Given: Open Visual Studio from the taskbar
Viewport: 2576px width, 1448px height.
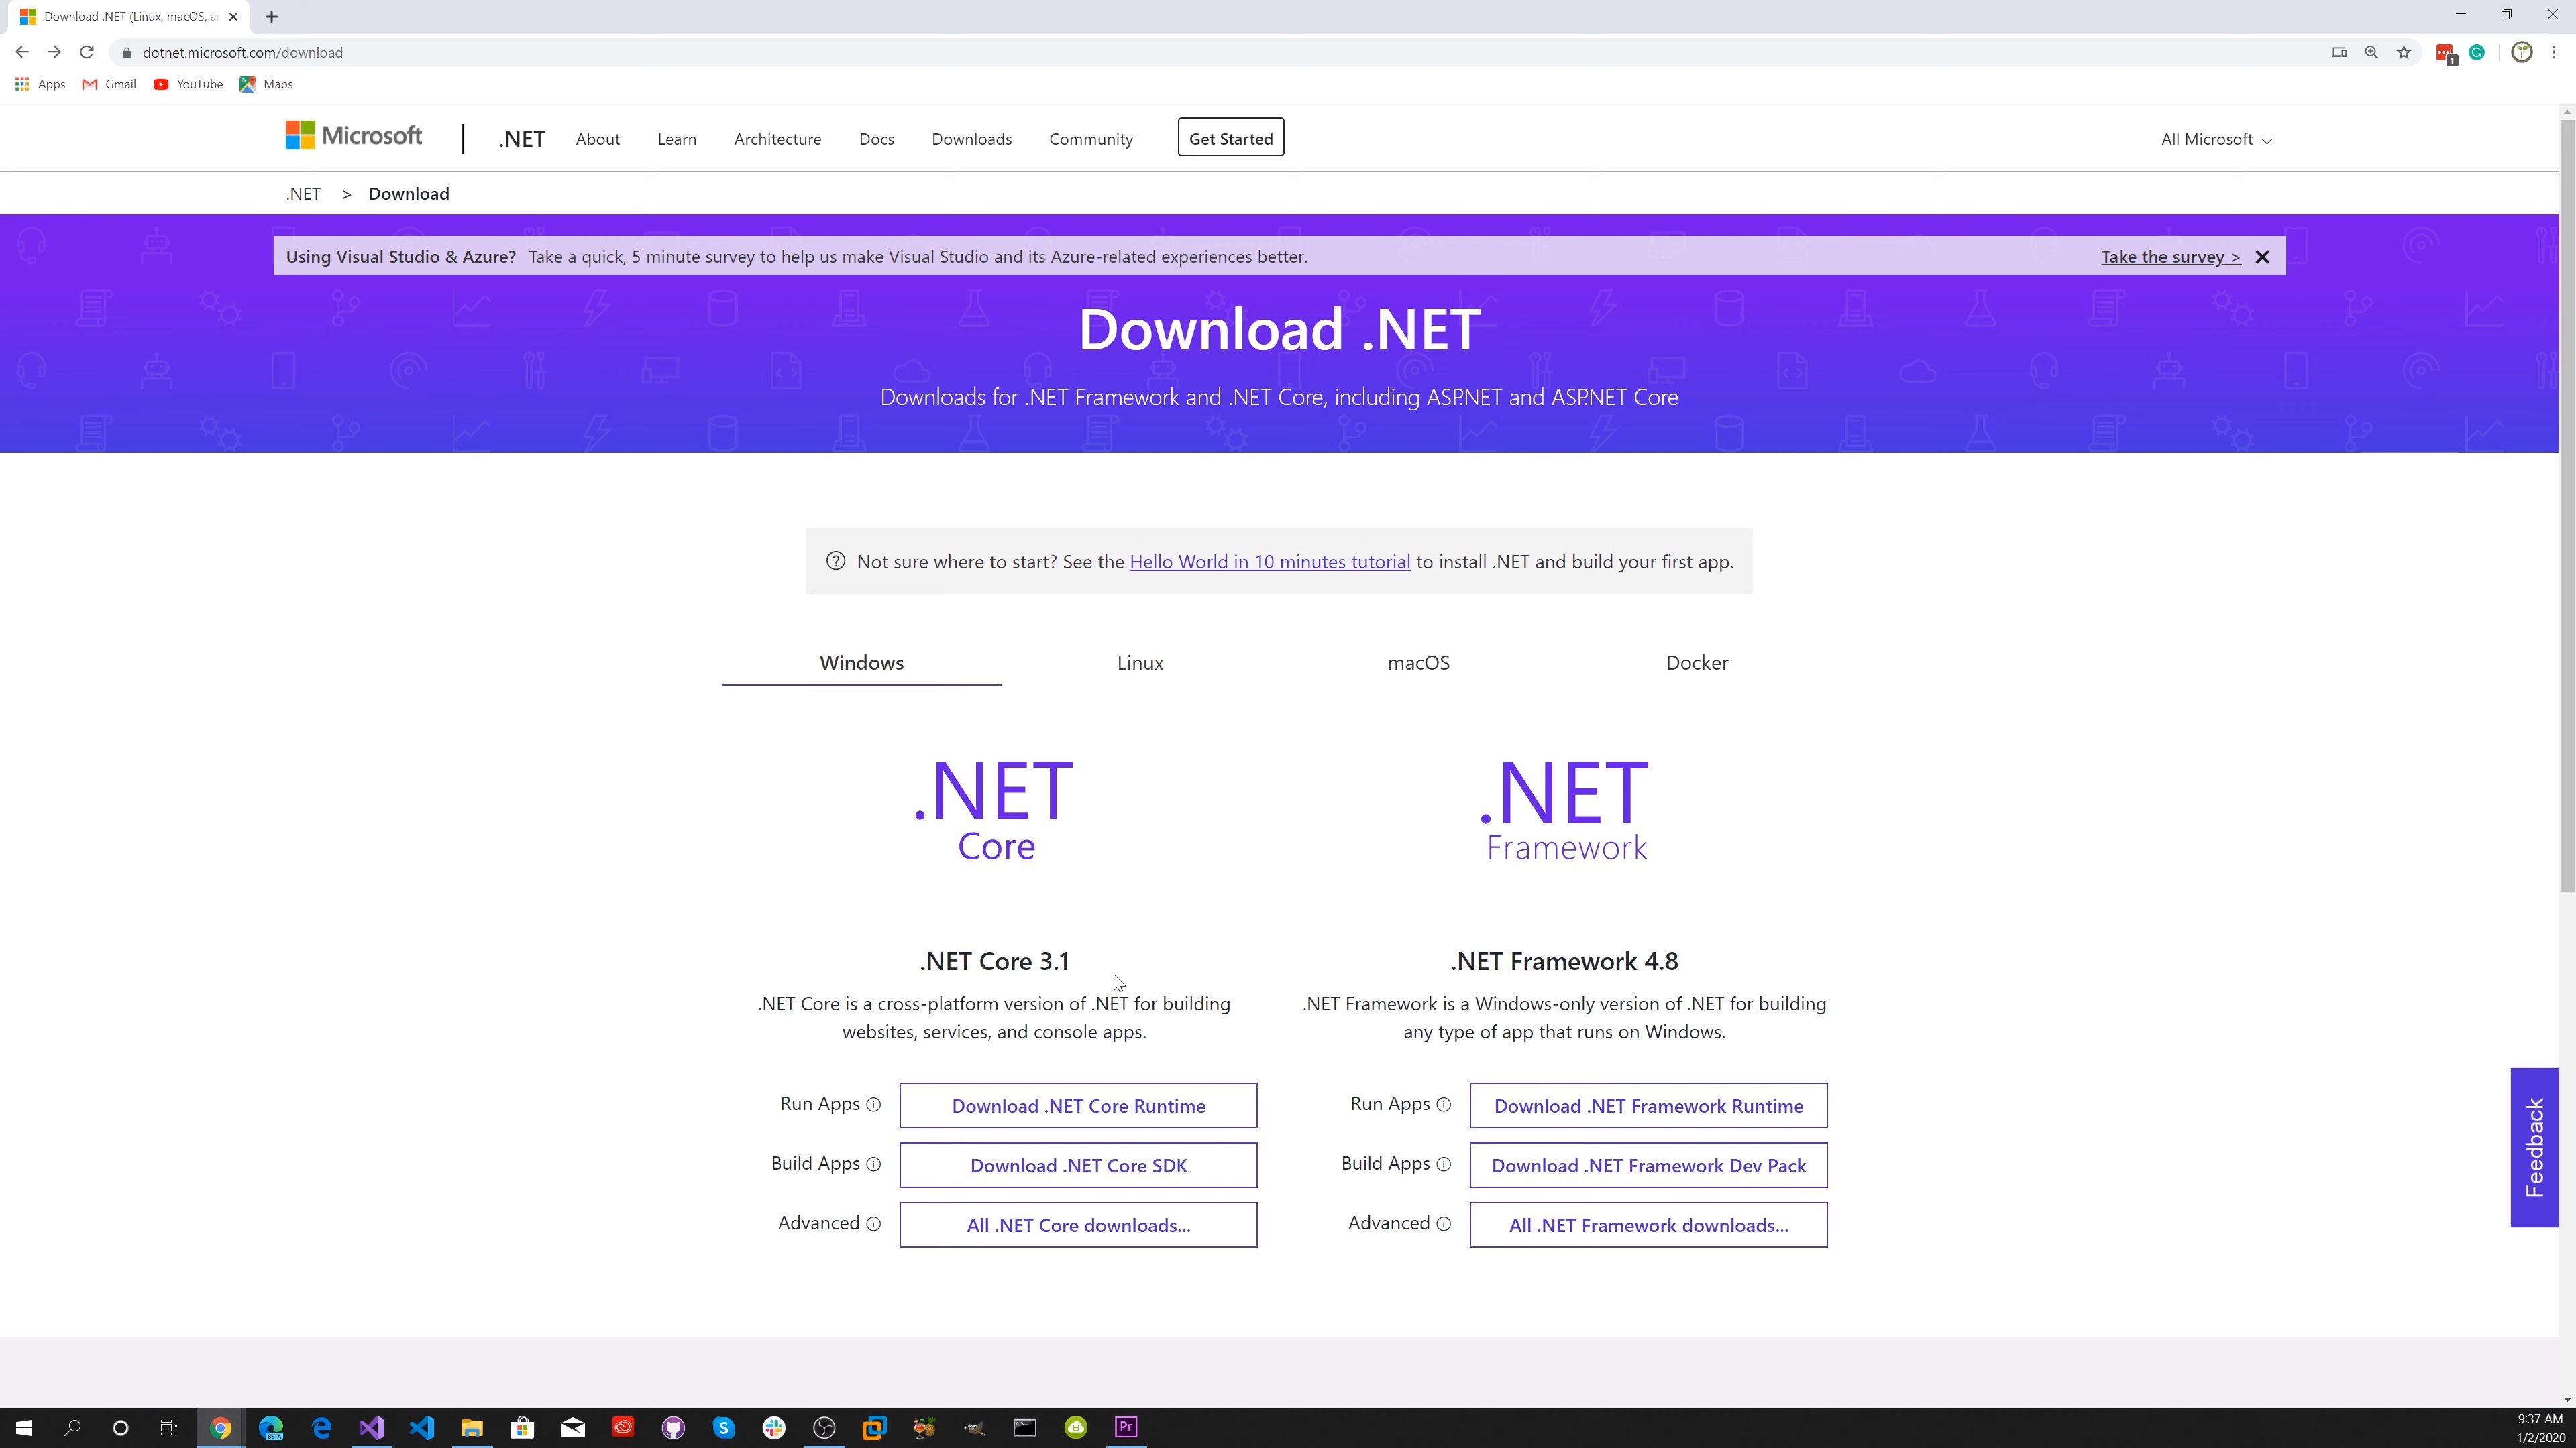Looking at the screenshot, I should click(x=371, y=1427).
